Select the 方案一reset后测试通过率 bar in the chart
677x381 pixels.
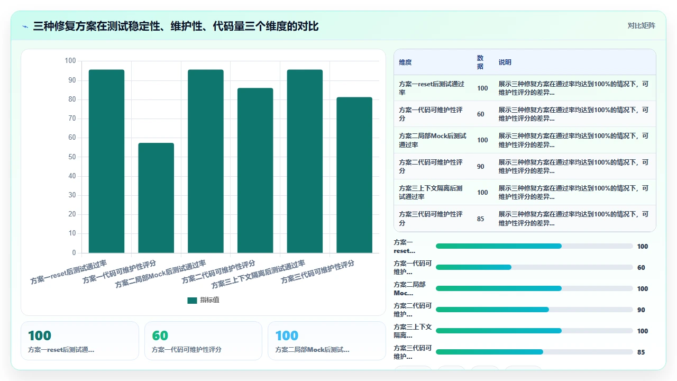[x=106, y=161]
